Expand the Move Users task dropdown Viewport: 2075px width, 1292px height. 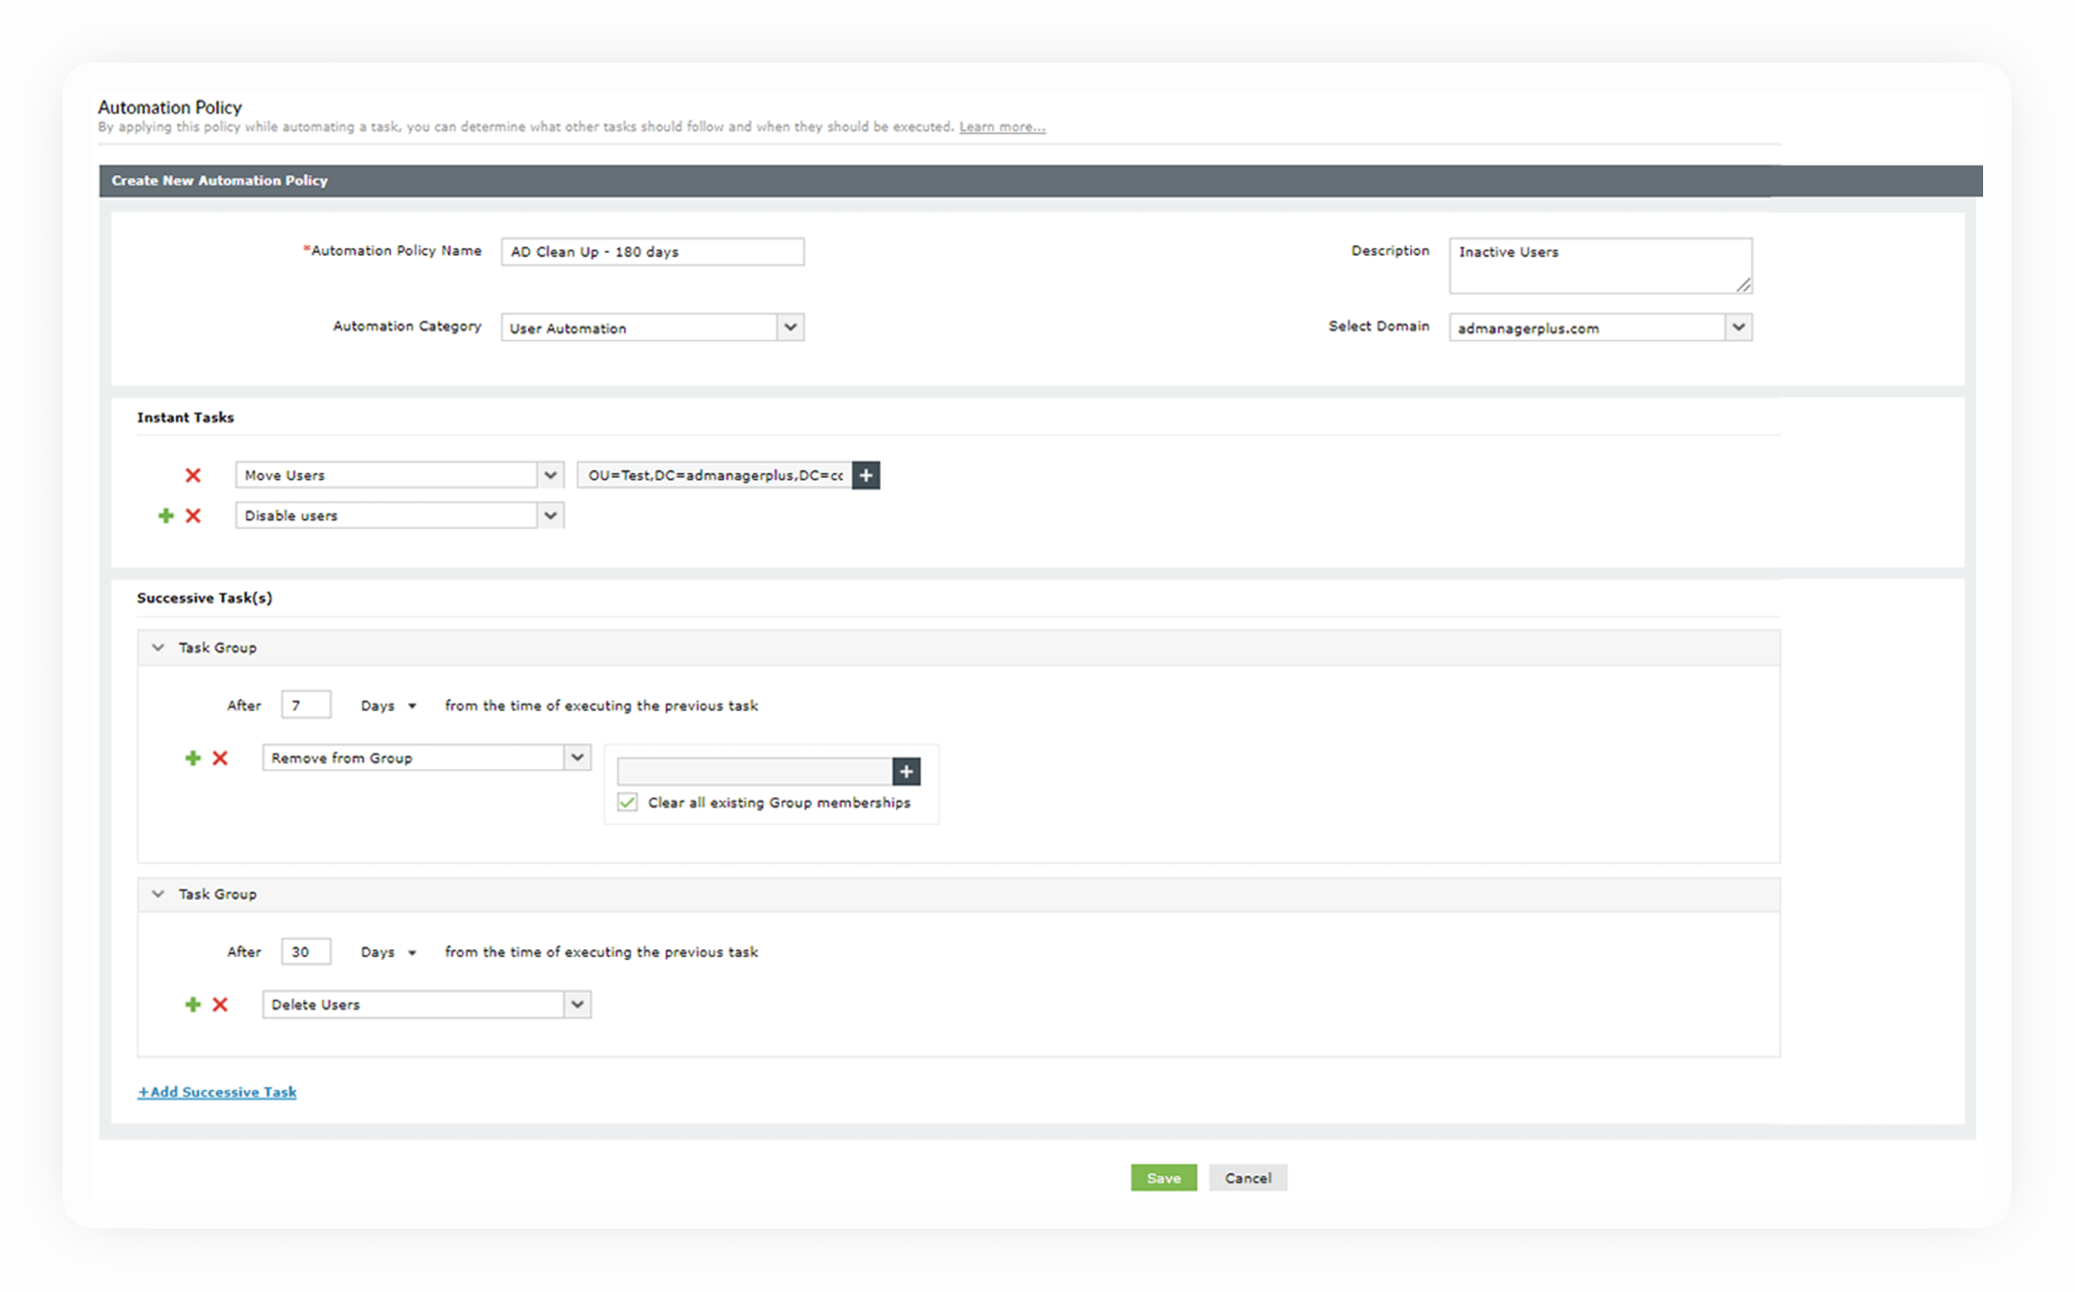coord(551,475)
